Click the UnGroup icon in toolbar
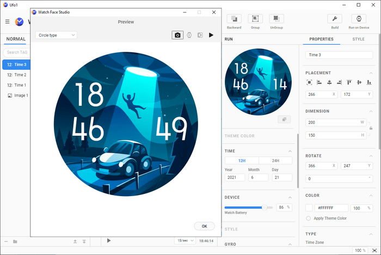 click(x=276, y=19)
